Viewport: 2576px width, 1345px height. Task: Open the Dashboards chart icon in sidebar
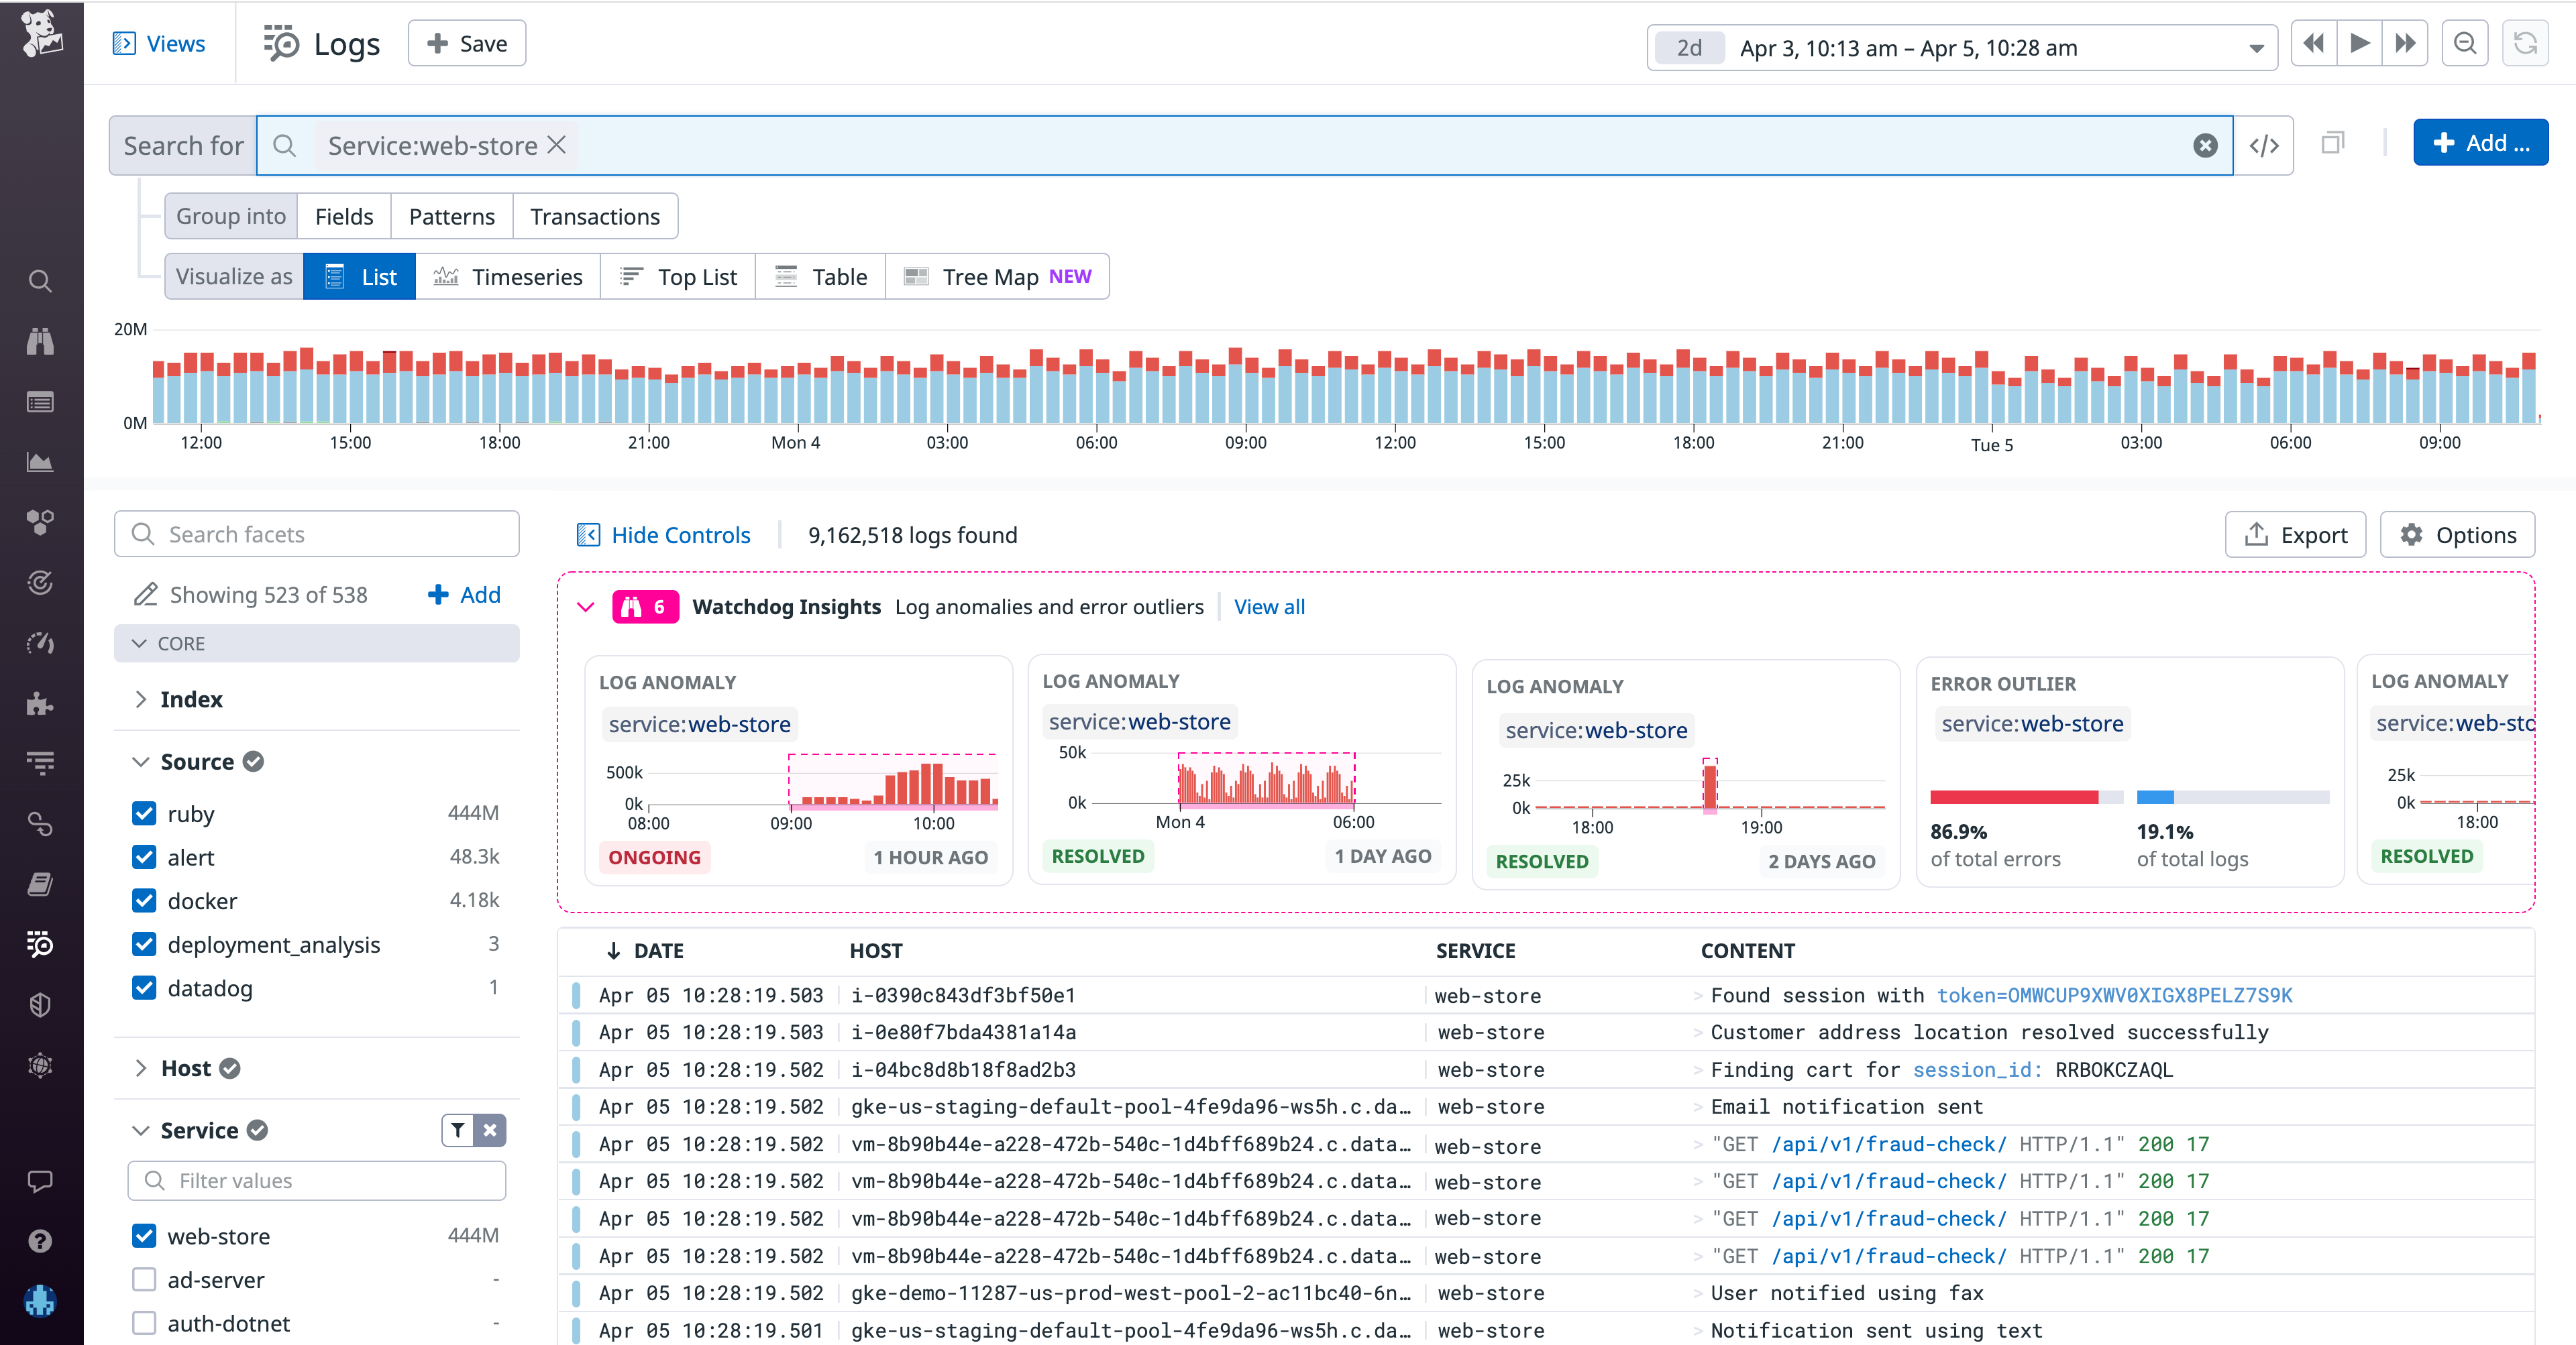[x=40, y=462]
